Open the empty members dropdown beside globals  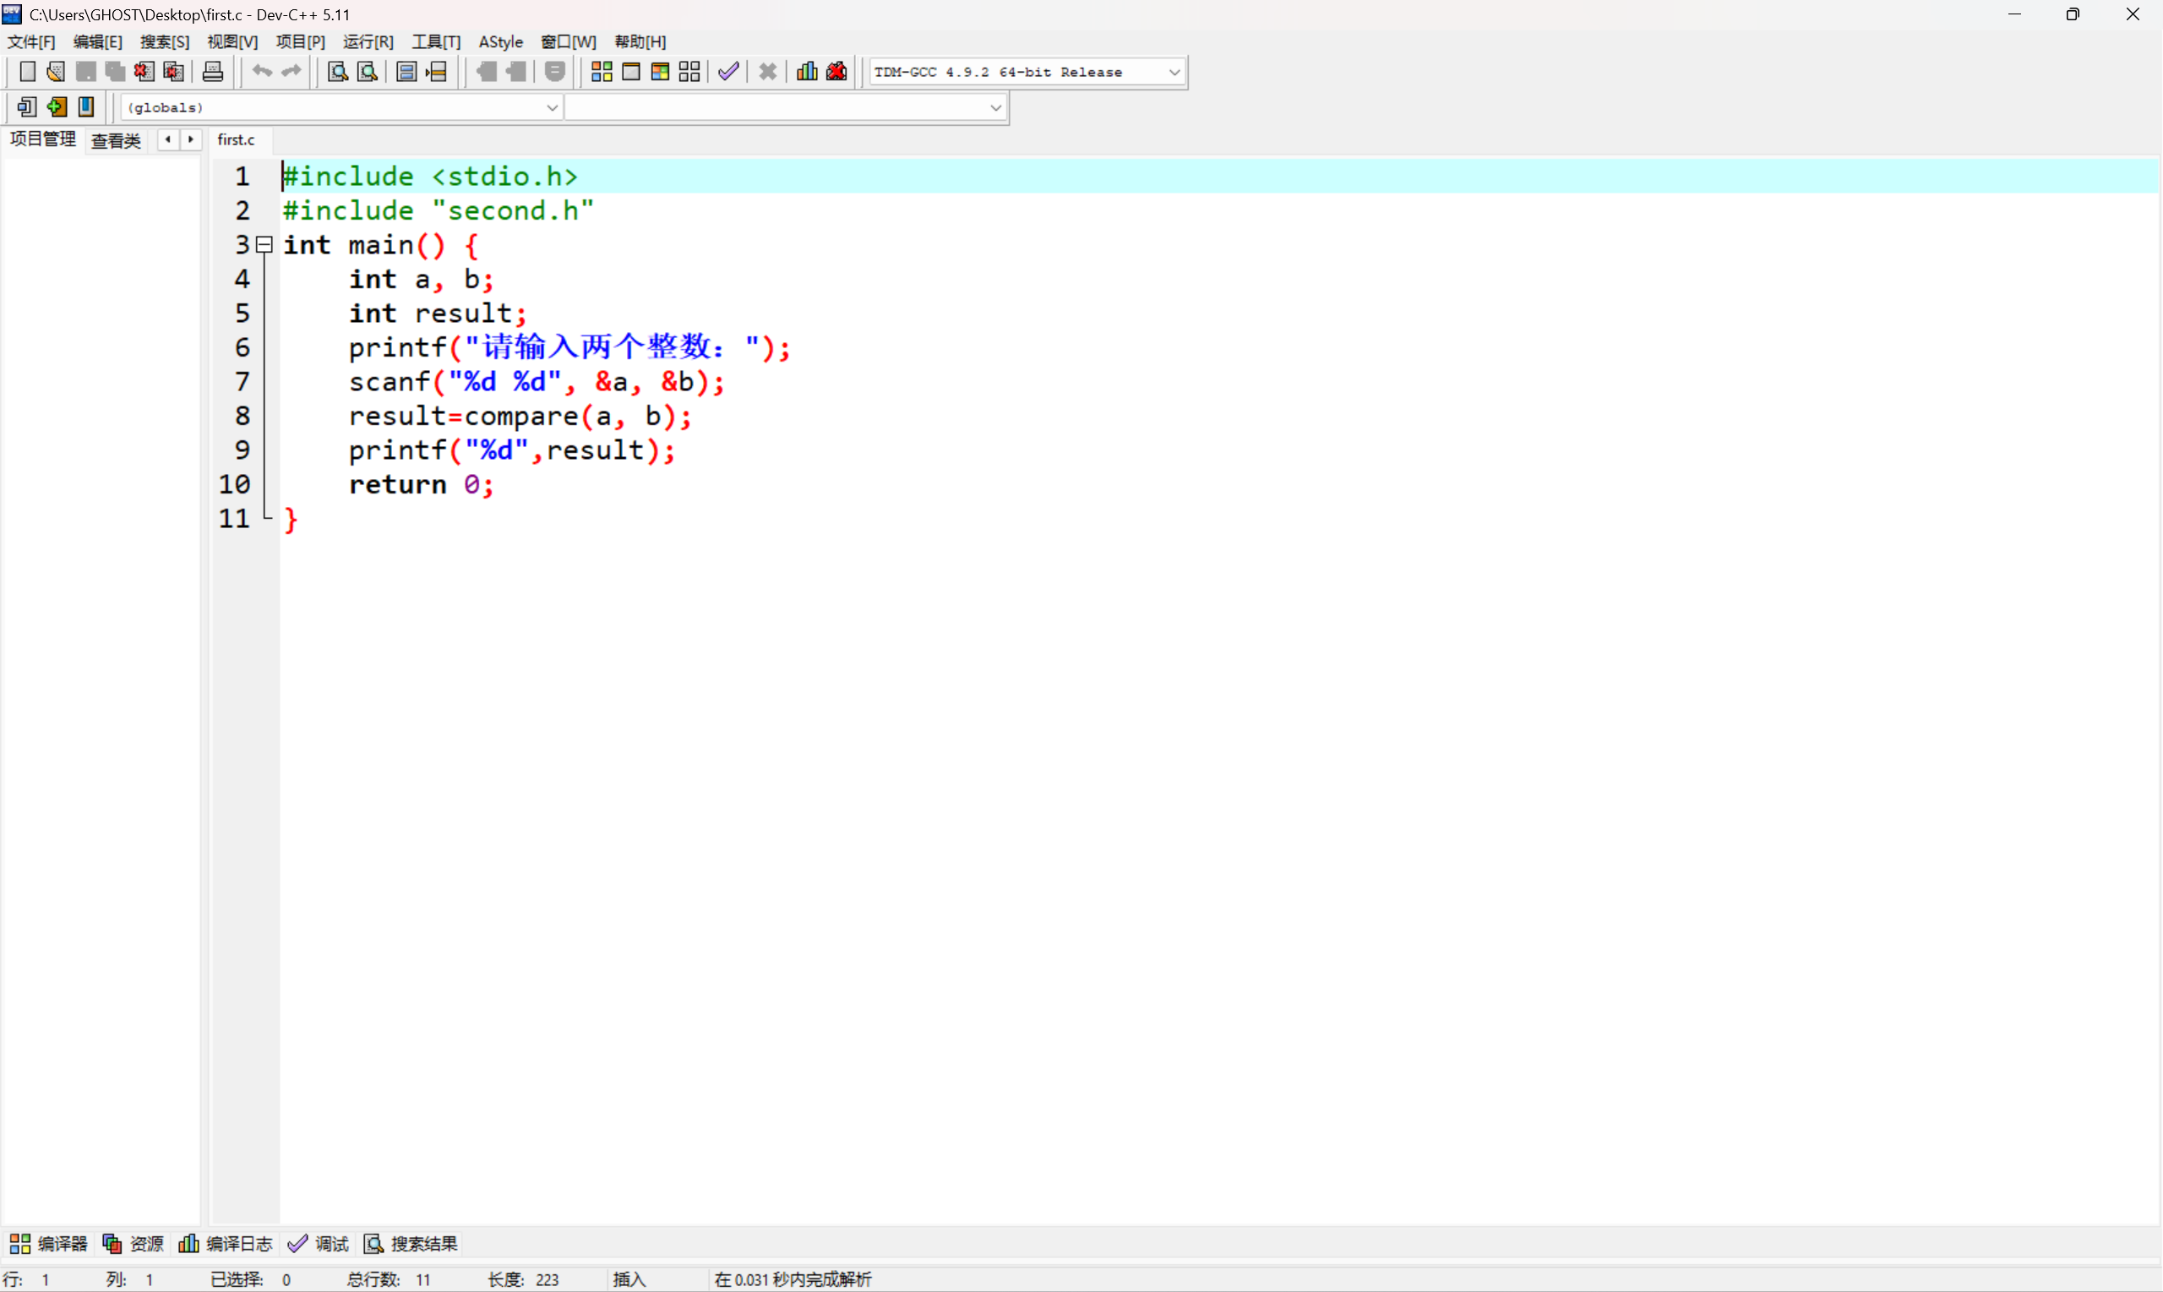coord(994,108)
